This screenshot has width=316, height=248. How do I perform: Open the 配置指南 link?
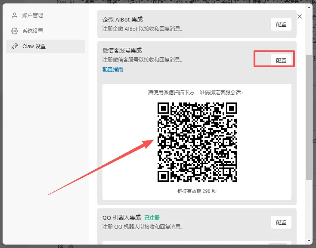113,70
